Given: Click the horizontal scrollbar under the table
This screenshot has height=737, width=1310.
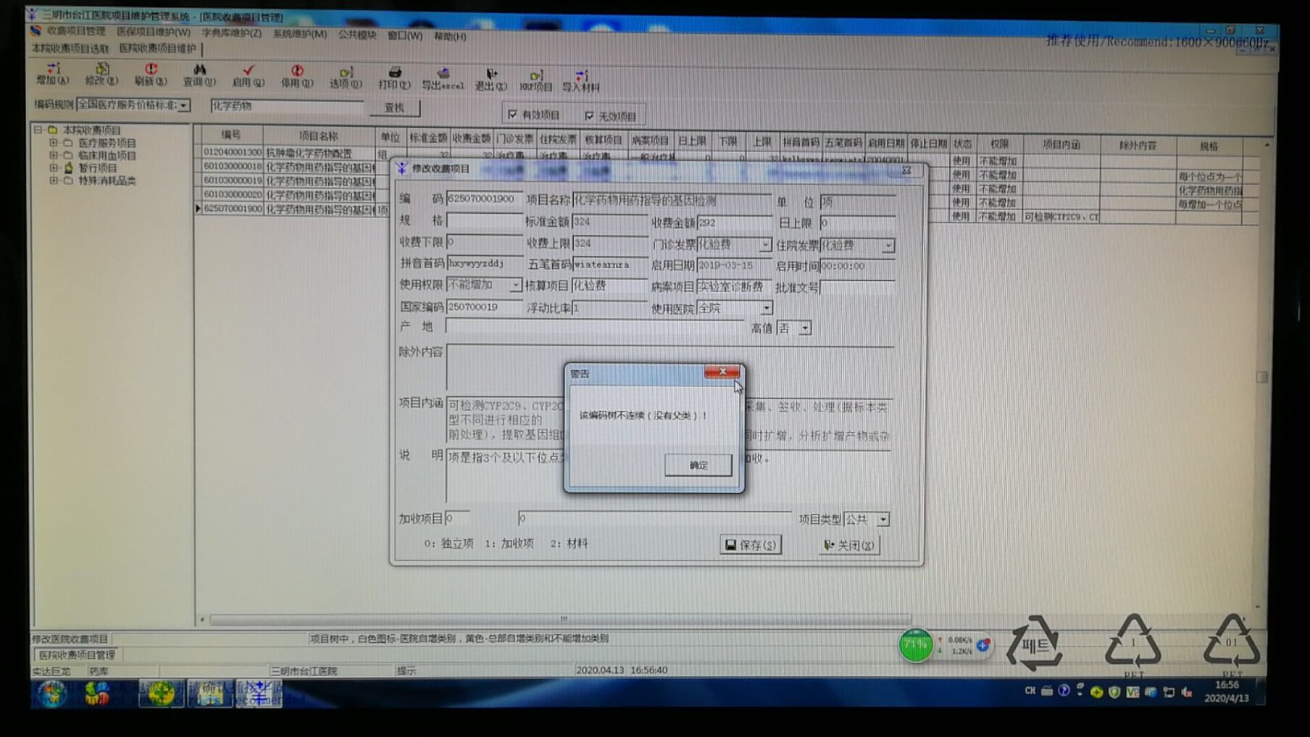Looking at the screenshot, I should pos(559,620).
